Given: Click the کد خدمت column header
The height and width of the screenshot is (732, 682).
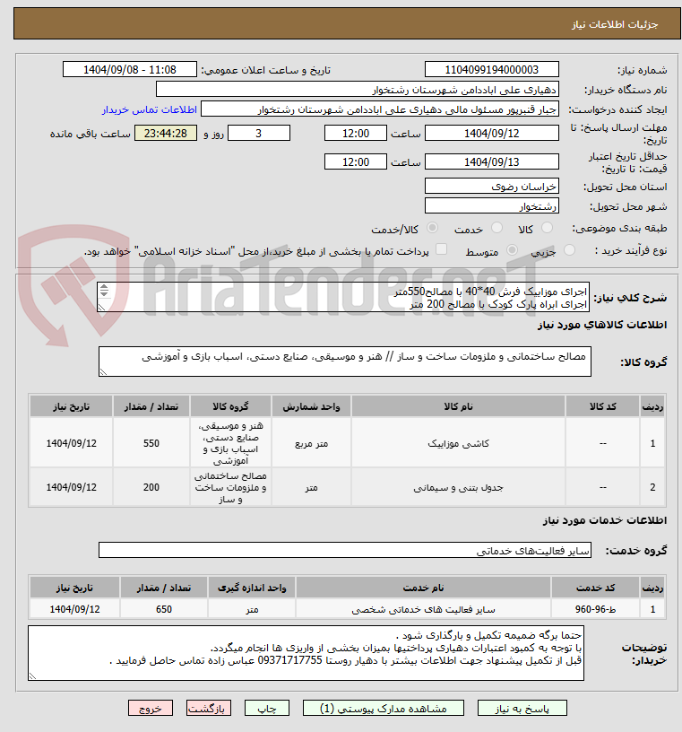Looking at the screenshot, I should pyautogui.click(x=595, y=588).
